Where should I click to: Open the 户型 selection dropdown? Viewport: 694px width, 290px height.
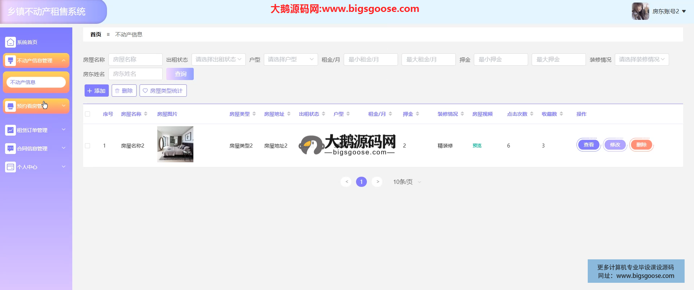(x=291, y=60)
